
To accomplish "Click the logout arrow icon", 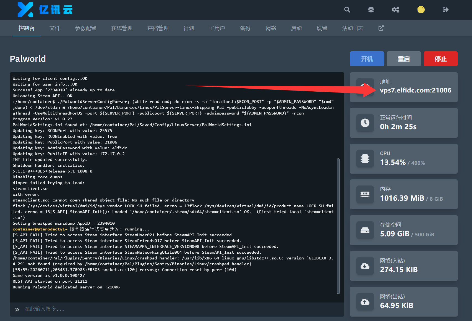I will click(x=445, y=10).
